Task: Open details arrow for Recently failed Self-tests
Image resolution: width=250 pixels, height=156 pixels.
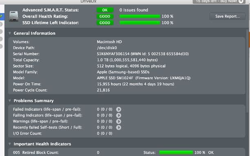Action: click(x=118, y=127)
